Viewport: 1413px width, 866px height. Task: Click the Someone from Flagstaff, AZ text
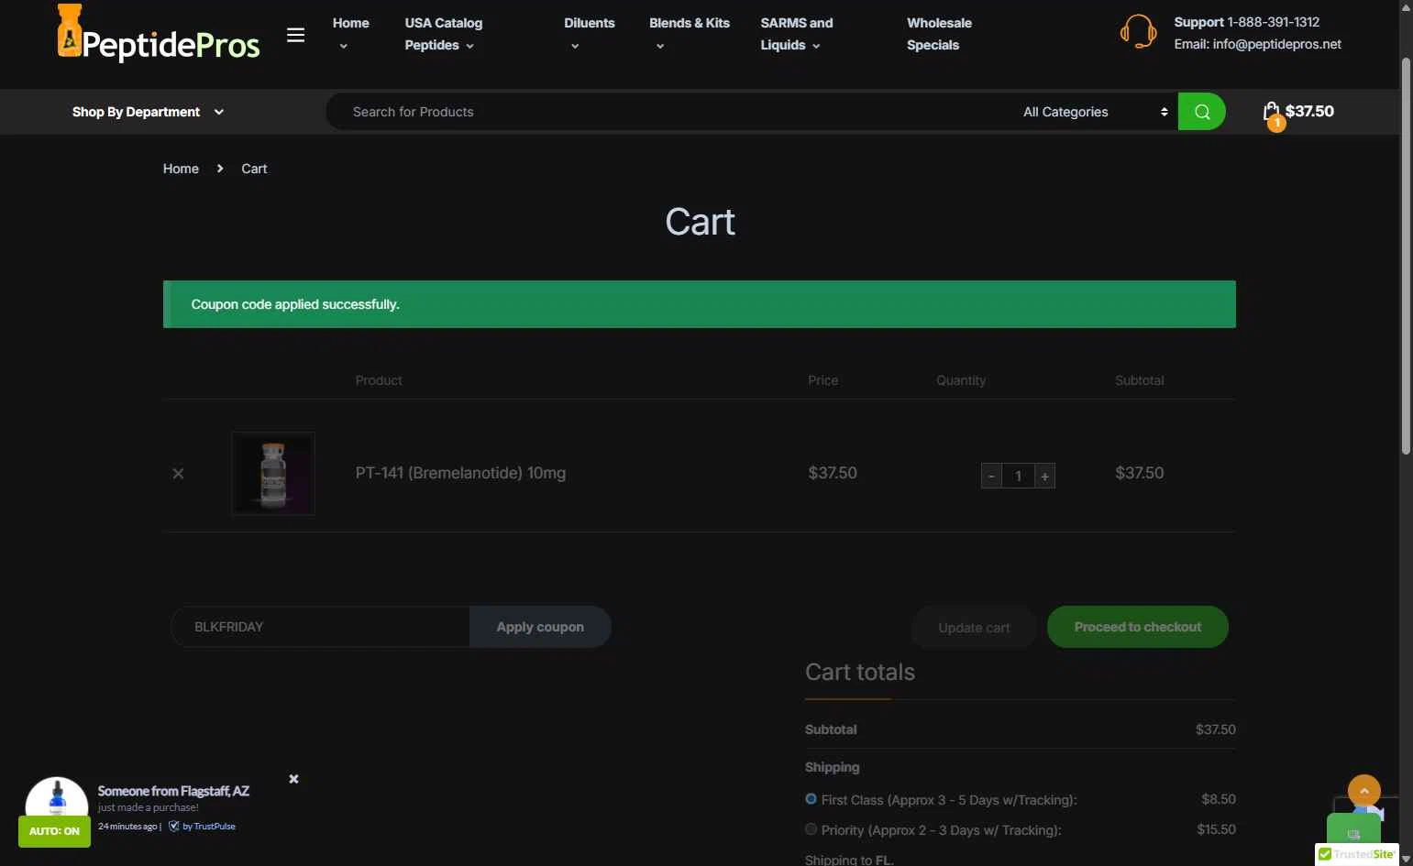click(173, 791)
